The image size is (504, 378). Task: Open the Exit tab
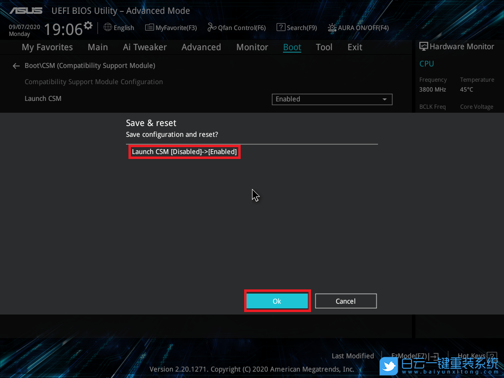pos(354,47)
